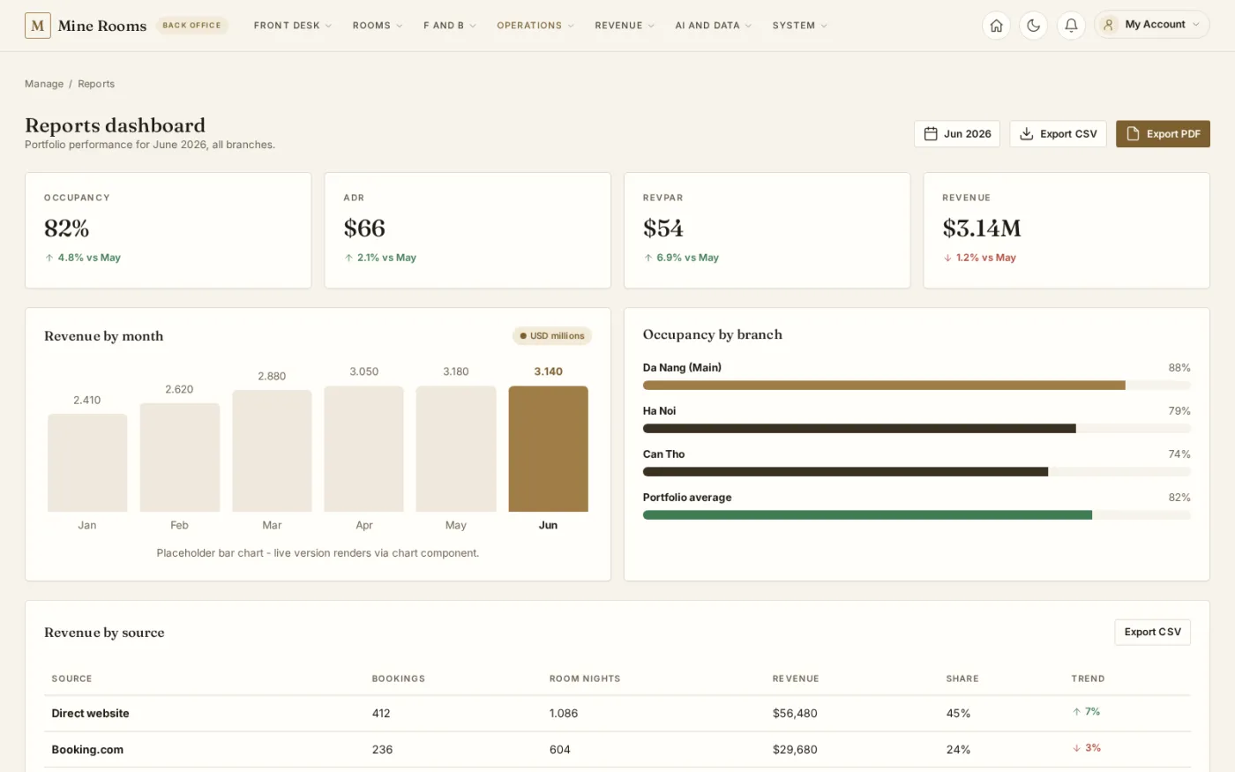The image size is (1235, 772).
Task: Expand the My Account dropdown chevron
Action: pos(1196,25)
